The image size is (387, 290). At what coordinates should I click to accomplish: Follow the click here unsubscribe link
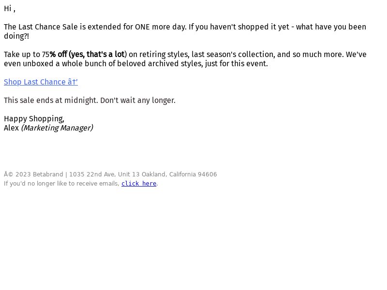pos(139,184)
